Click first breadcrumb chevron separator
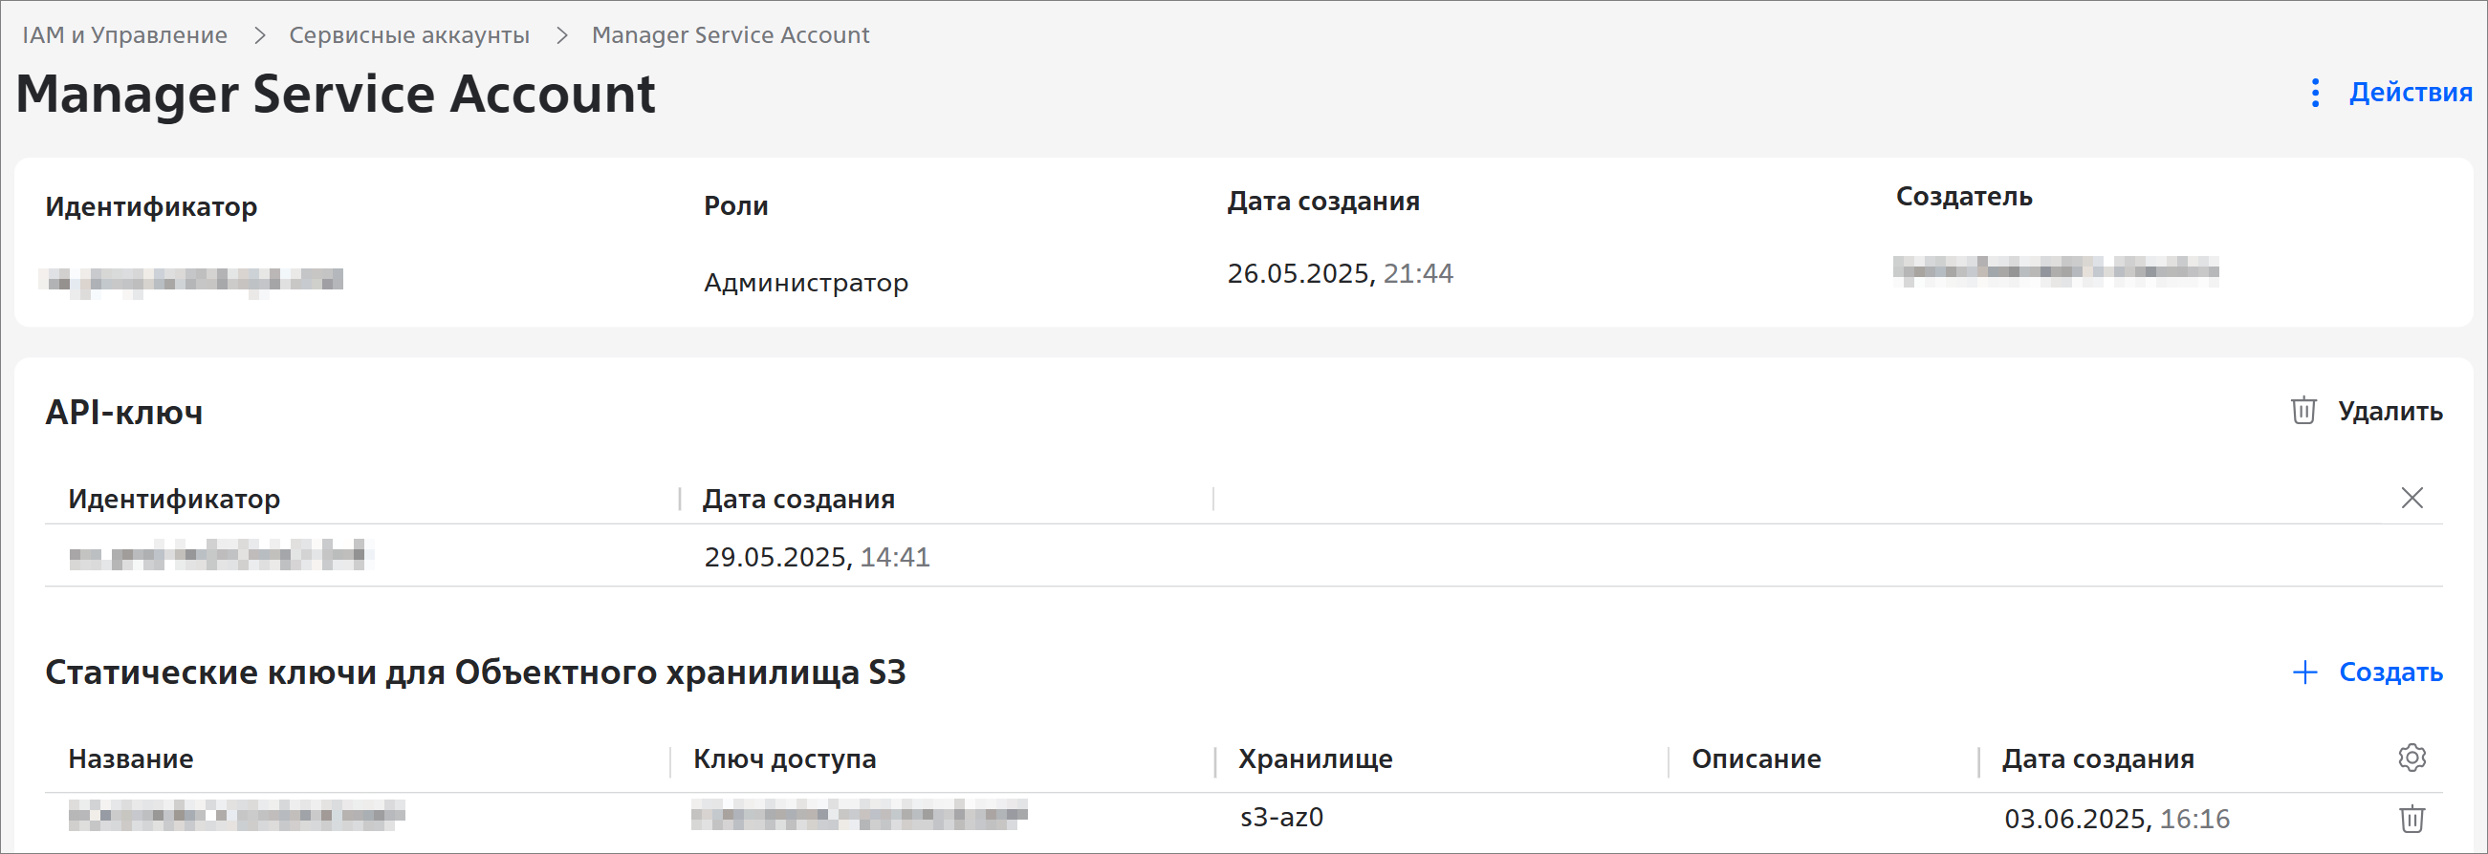This screenshot has height=854, width=2488. [259, 35]
